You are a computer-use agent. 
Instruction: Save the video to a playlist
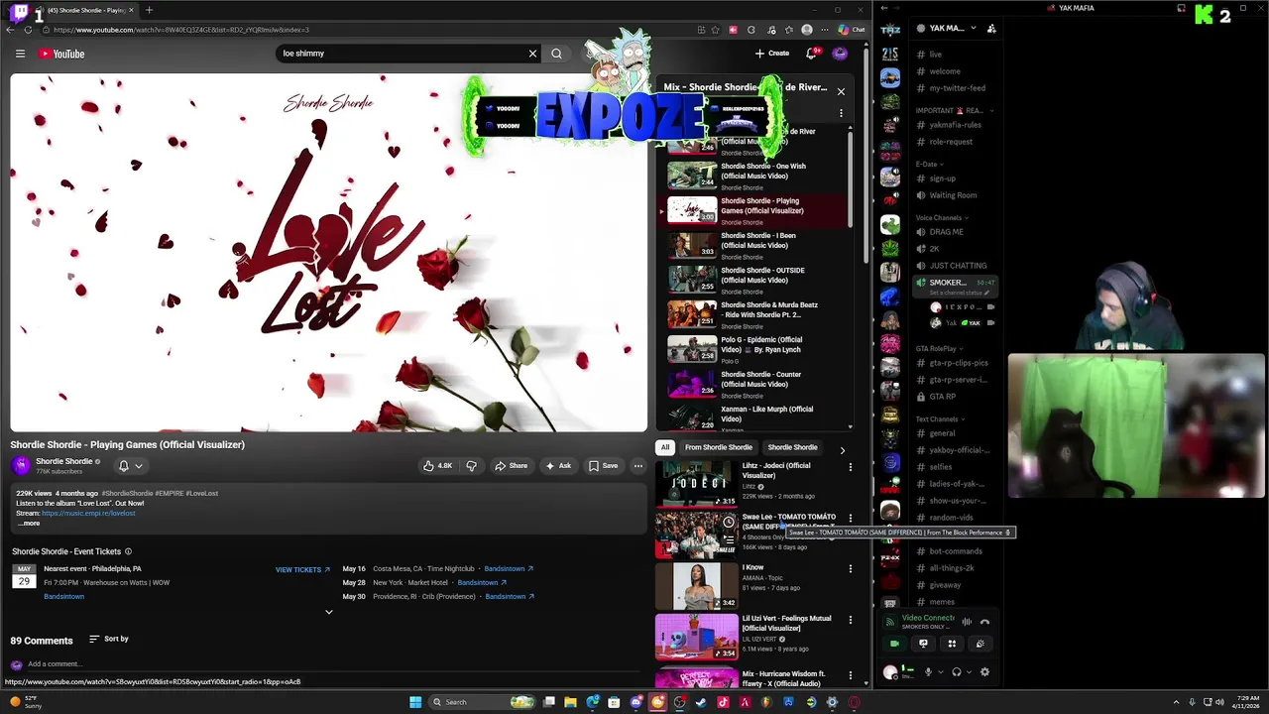pos(603,466)
